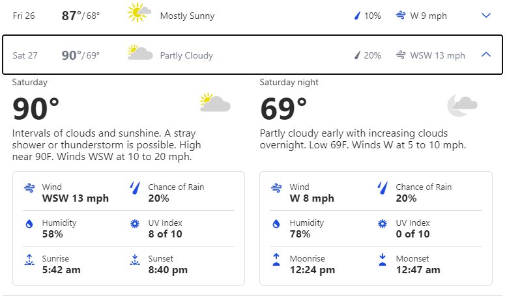The width and height of the screenshot is (507, 296).
Task: Click the Sunrise icon
Action: click(29, 260)
